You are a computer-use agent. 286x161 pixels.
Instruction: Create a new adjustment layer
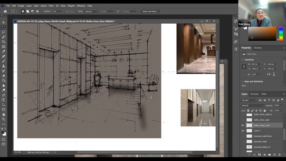[x=265, y=155]
